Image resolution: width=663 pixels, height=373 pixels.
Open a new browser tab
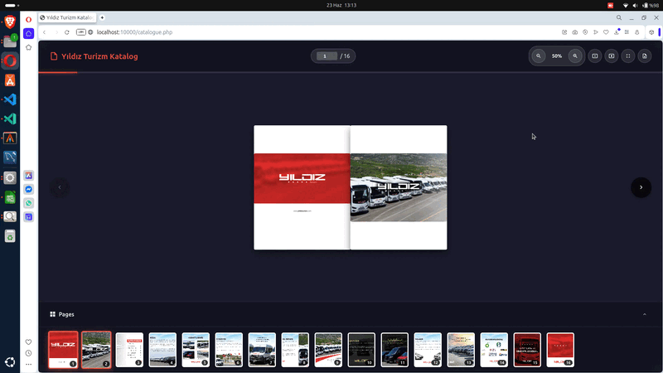(x=102, y=17)
